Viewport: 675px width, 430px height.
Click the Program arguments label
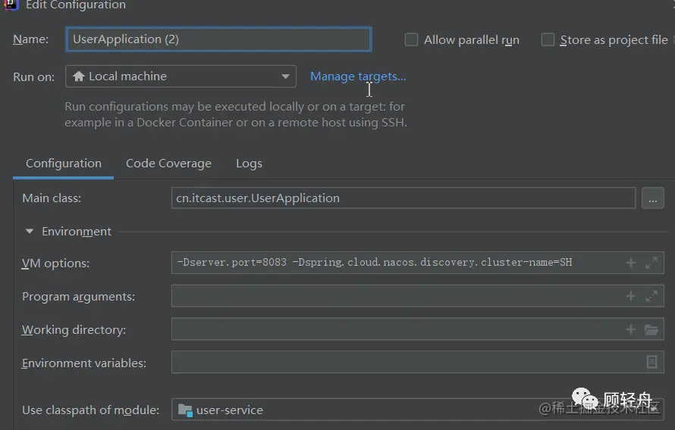click(78, 297)
